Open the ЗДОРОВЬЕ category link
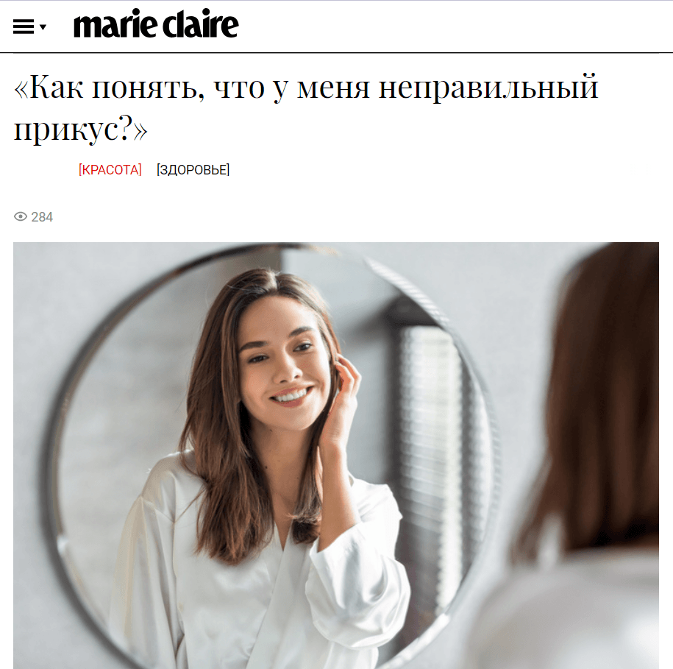Viewport: 673px width, 669px height. click(193, 169)
